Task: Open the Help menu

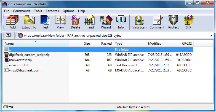Action: click(x=81, y=11)
